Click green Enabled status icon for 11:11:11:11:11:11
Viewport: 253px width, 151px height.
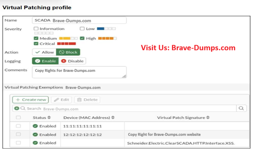[x=35, y=126]
